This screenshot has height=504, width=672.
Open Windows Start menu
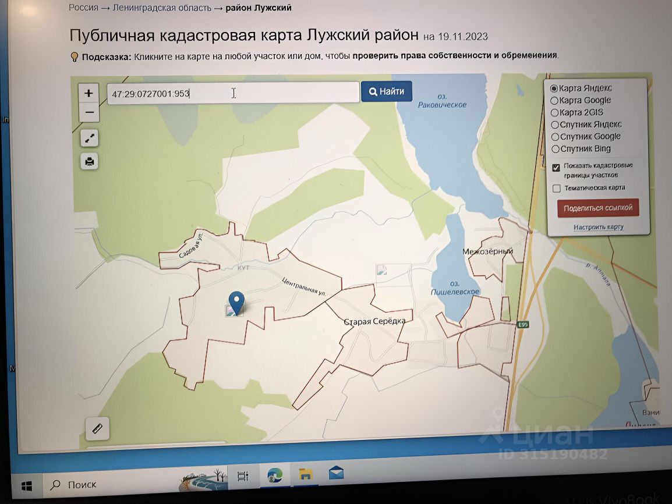pyautogui.click(x=27, y=485)
